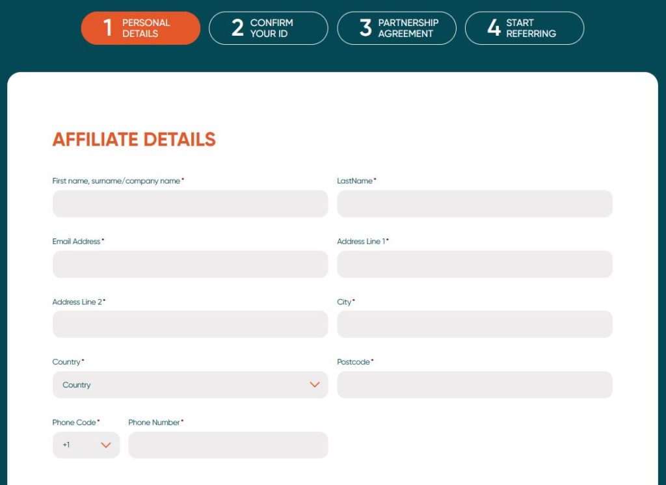Image resolution: width=666 pixels, height=485 pixels.
Task: Focus the LastName input field
Action: pyautogui.click(x=475, y=204)
